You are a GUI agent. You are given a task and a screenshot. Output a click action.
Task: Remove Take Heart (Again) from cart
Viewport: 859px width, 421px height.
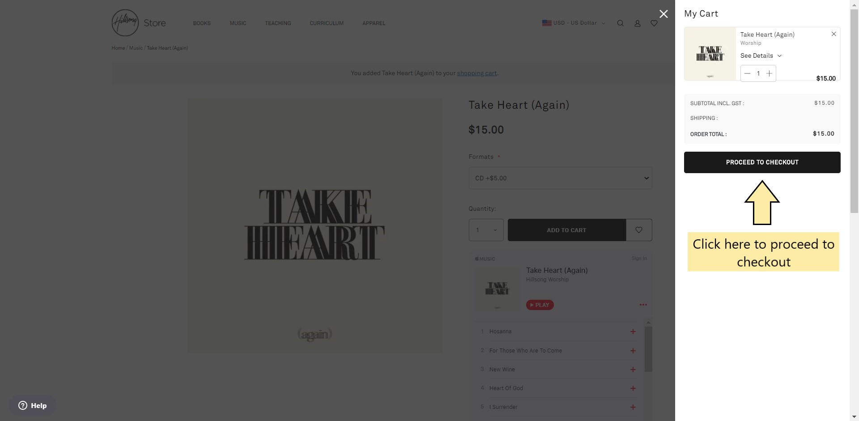tap(834, 34)
